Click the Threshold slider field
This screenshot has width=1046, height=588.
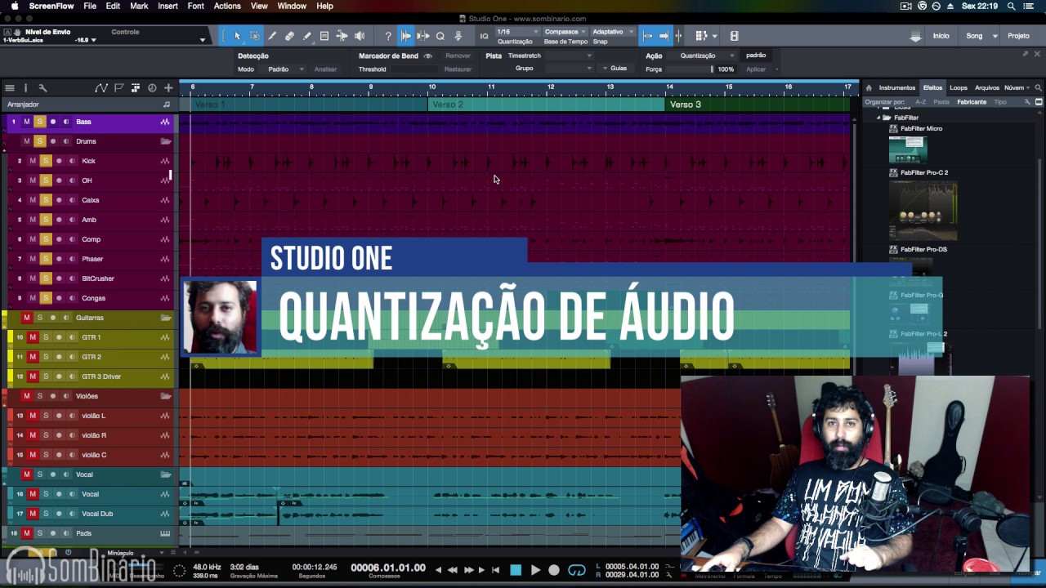[414, 69]
